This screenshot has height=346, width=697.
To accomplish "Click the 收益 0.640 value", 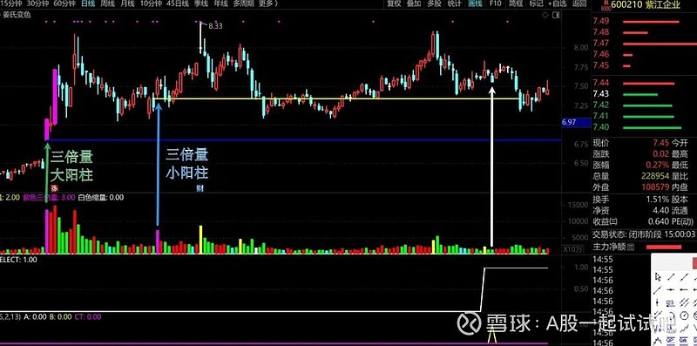I will point(660,221).
